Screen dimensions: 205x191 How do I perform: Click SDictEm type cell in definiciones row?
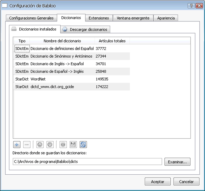click(x=22, y=49)
